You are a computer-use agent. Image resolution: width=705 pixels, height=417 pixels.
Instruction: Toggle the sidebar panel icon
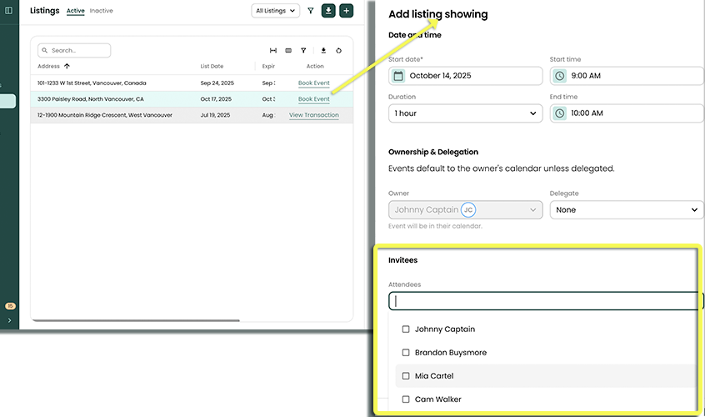point(9,11)
